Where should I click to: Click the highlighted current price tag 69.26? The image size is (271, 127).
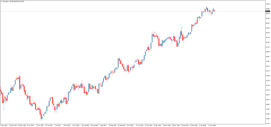click(267, 11)
